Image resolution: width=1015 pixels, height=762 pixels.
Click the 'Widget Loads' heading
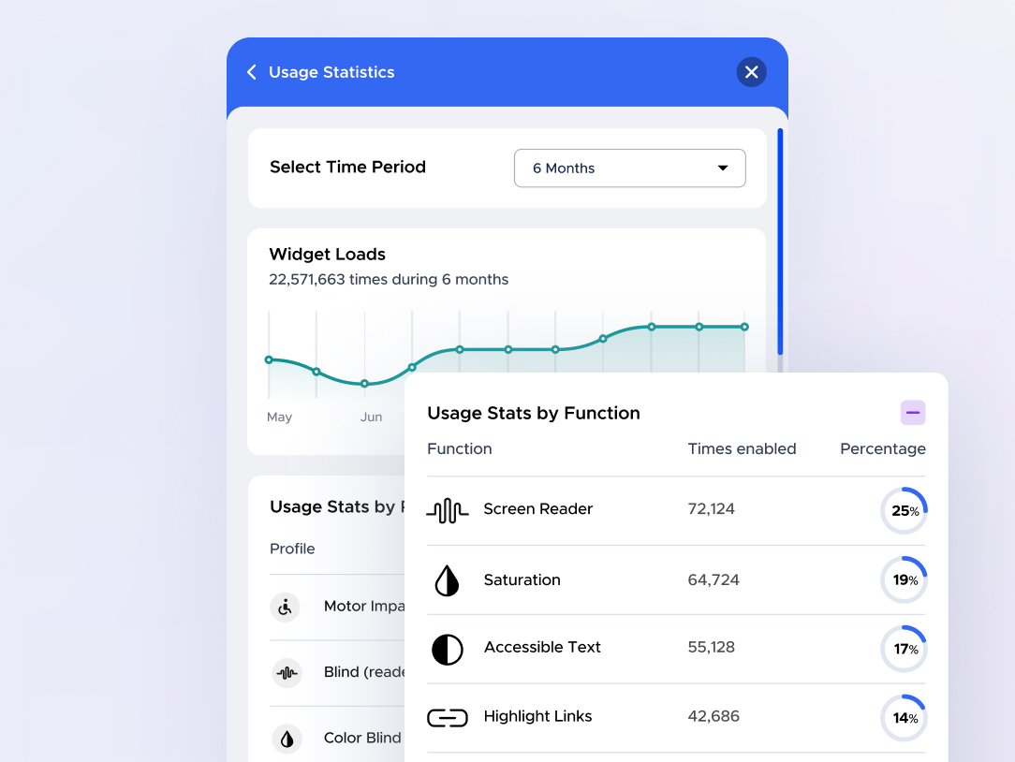coord(327,254)
